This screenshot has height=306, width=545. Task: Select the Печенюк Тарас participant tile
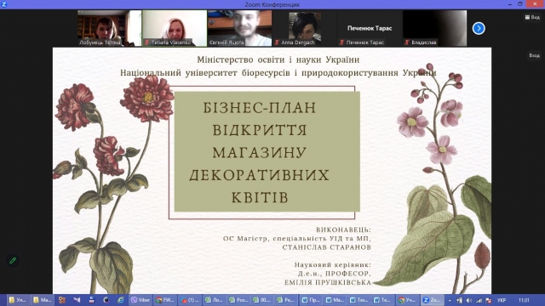tap(370, 28)
